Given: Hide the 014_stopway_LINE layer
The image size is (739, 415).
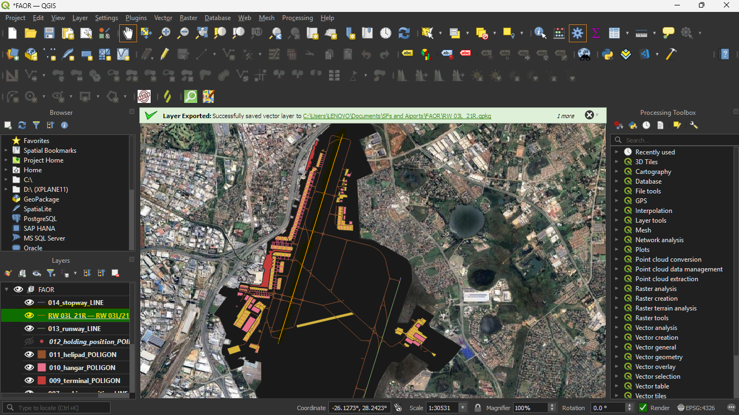Looking at the screenshot, I should [x=29, y=303].
